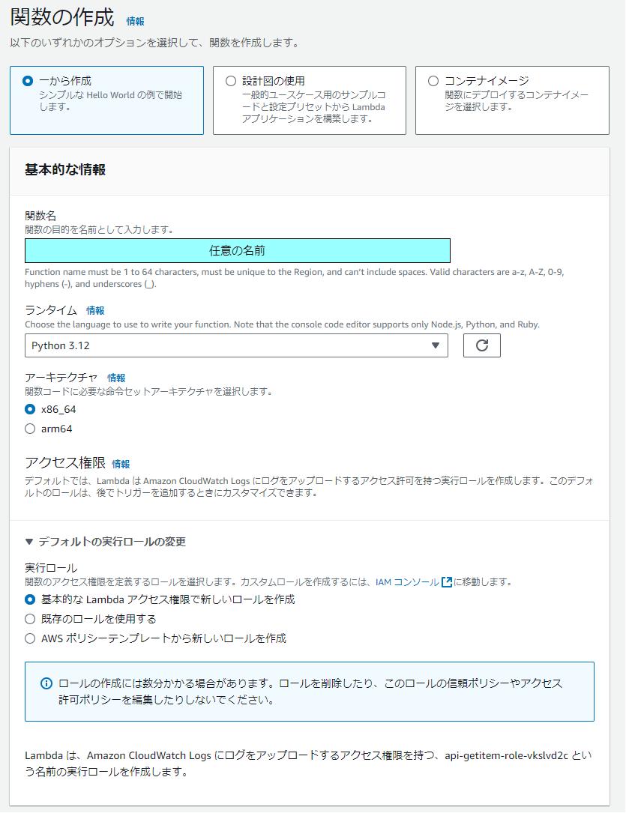Click the ランタイム label text
The height and width of the screenshot is (813, 626).
[x=51, y=310]
